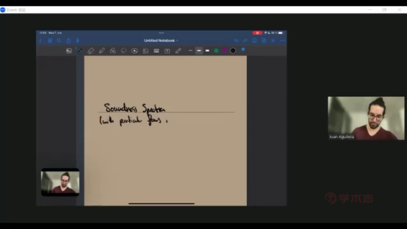Image resolution: width=407 pixels, height=229 pixels.
Task: Click the Undo arrow
Action: click(x=236, y=41)
